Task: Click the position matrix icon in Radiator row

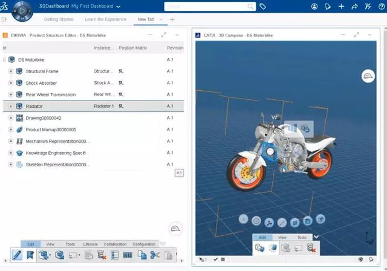Action: pos(121,106)
